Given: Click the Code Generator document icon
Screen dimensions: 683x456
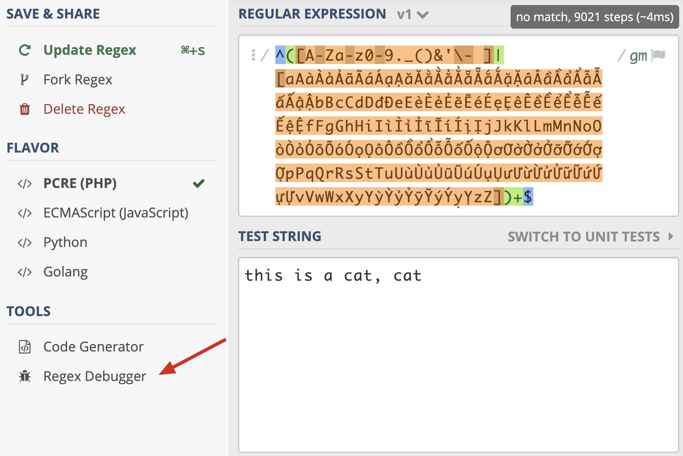Looking at the screenshot, I should [x=25, y=347].
